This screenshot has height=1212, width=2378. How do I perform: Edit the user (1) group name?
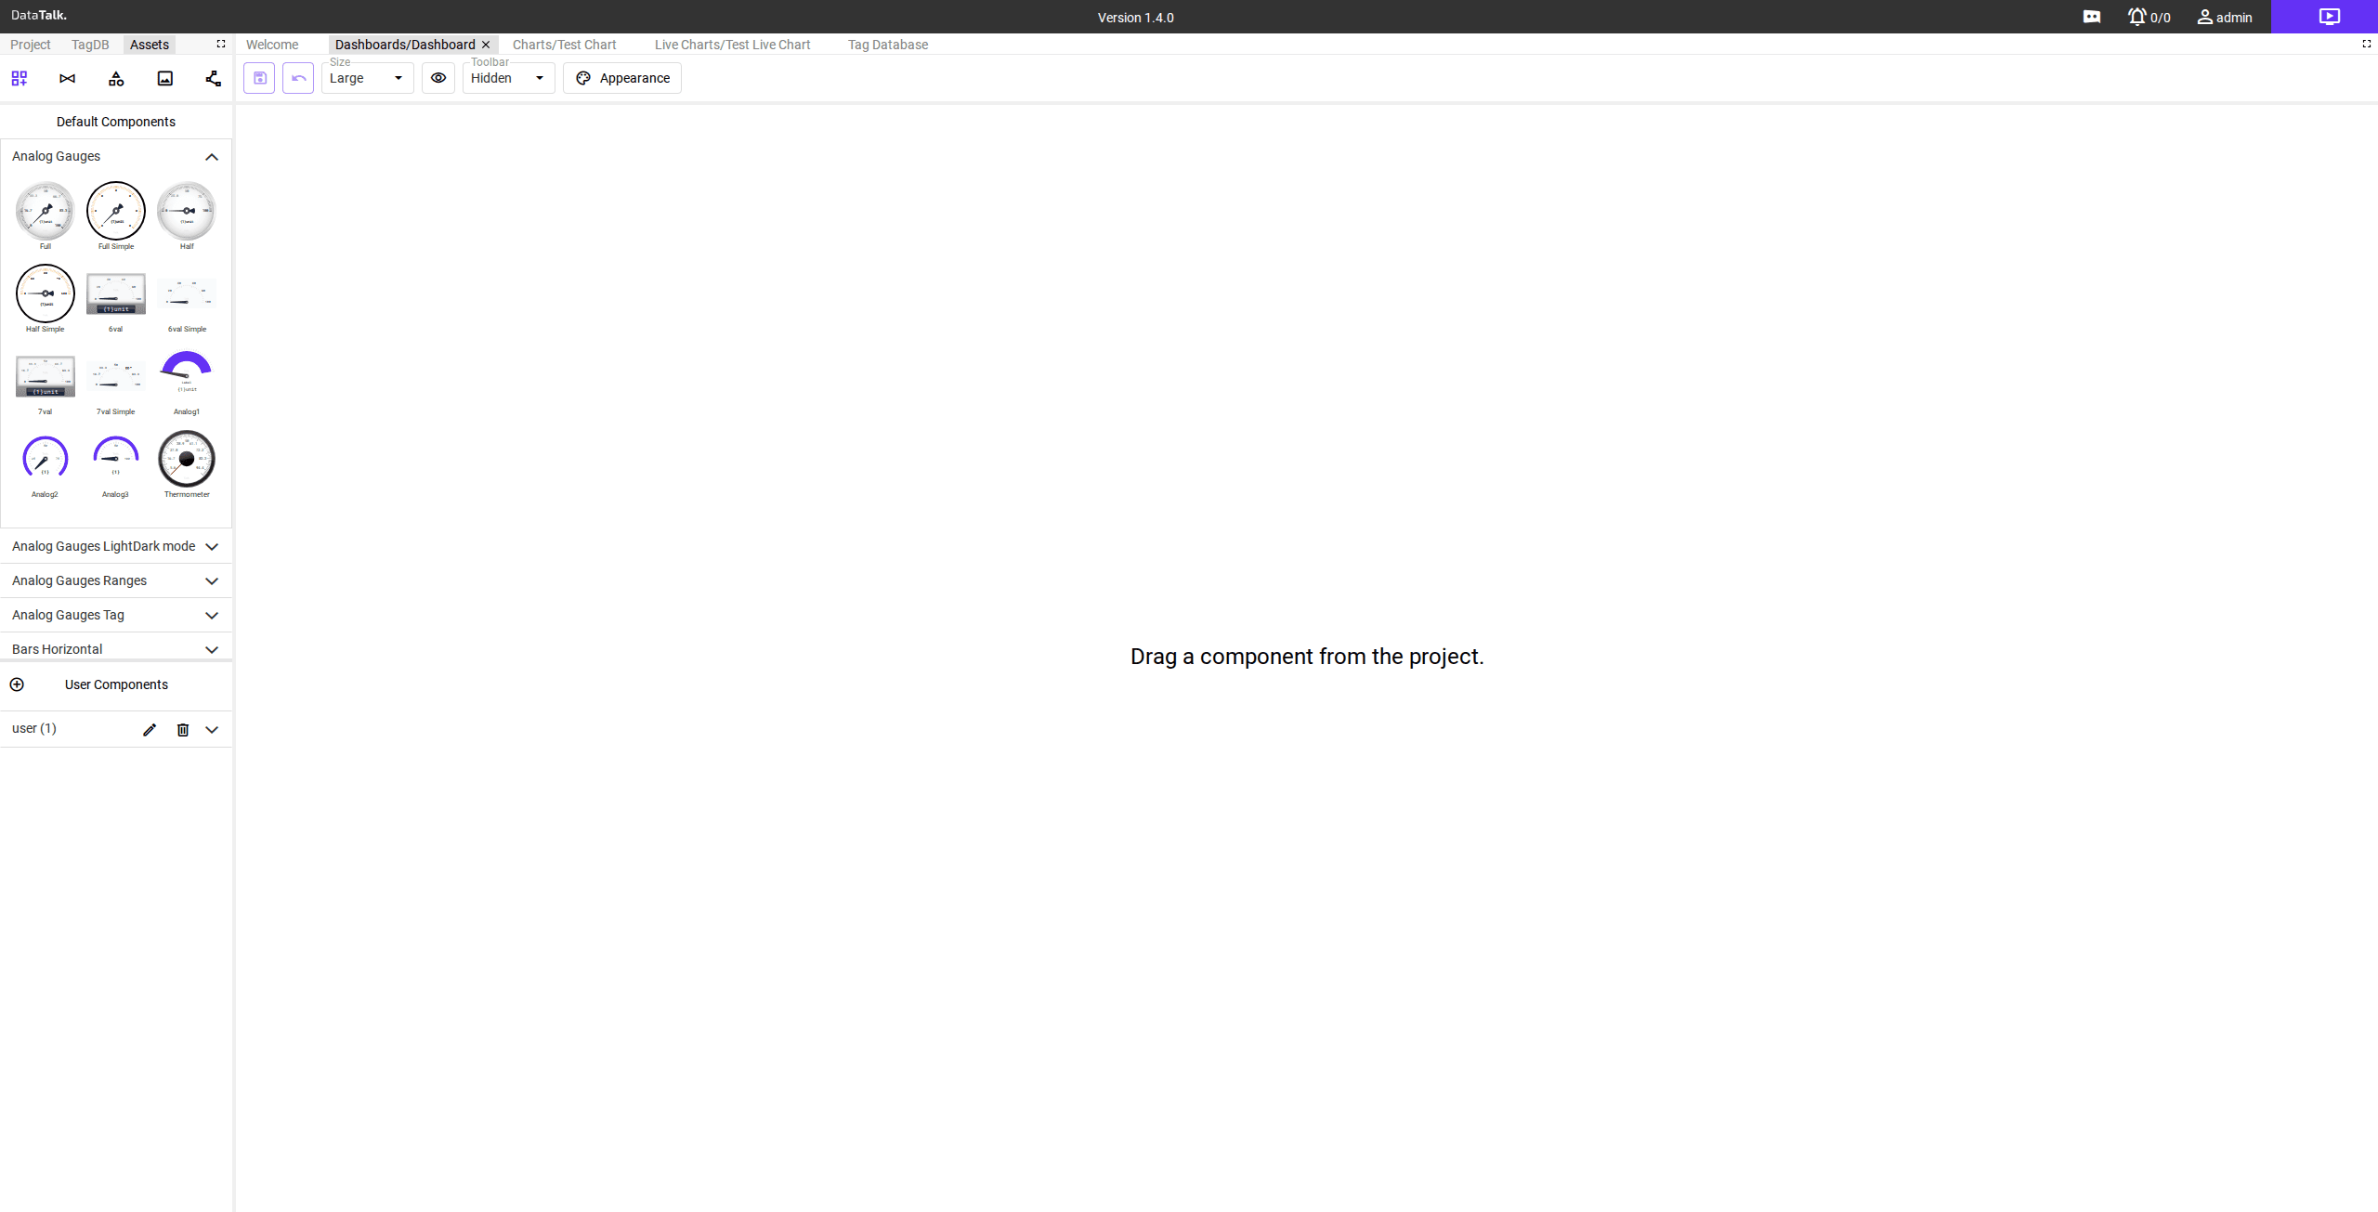[x=150, y=729]
